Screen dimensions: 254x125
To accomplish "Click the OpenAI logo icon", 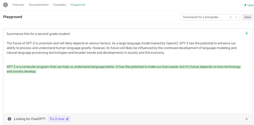I will (5, 5).
